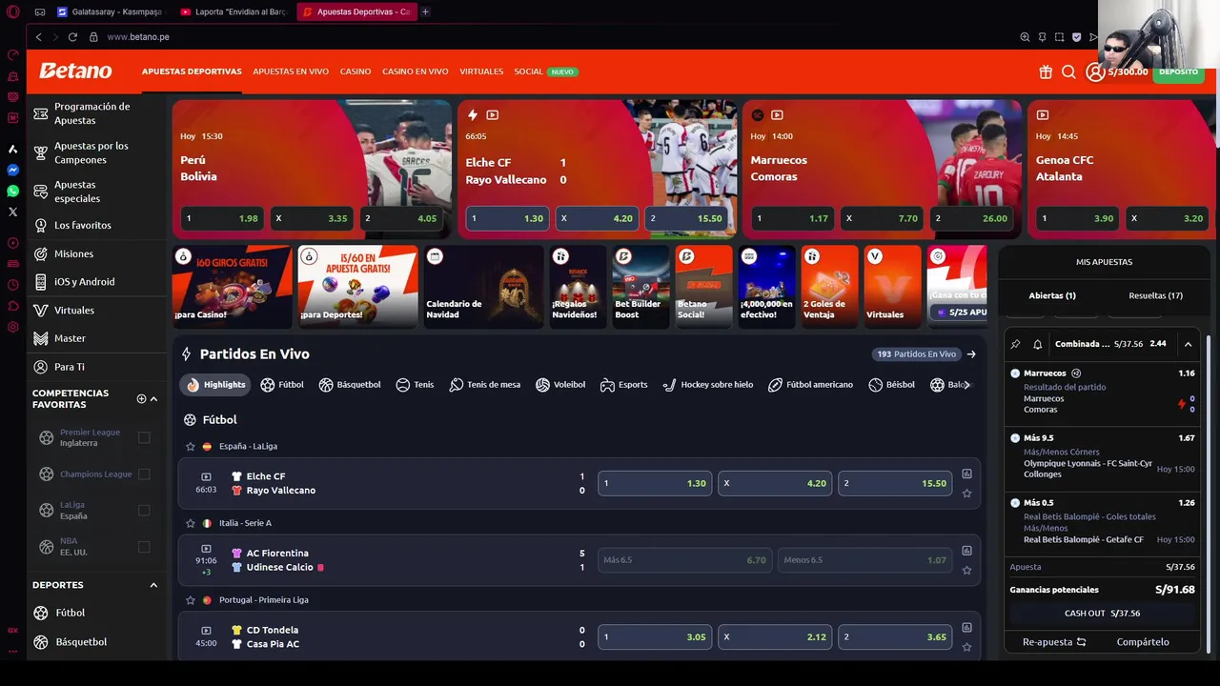Image resolution: width=1220 pixels, height=686 pixels.
Task: Open a new browser tab
Action: 425,12
